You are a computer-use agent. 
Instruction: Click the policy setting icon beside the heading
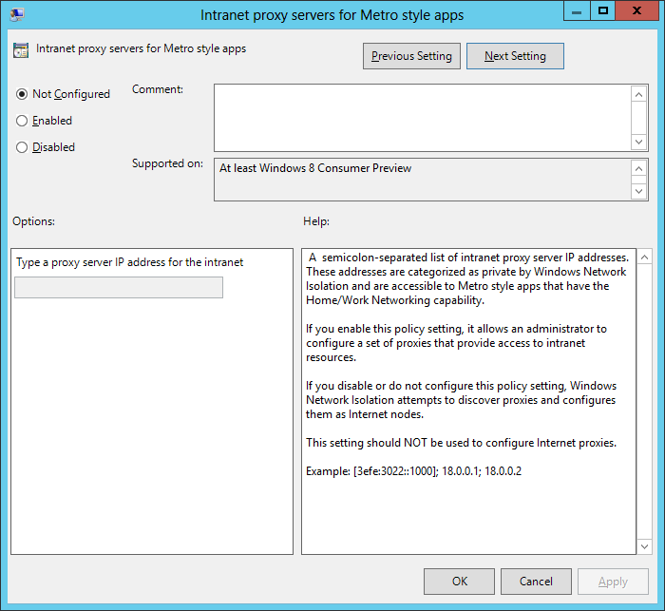click(21, 50)
